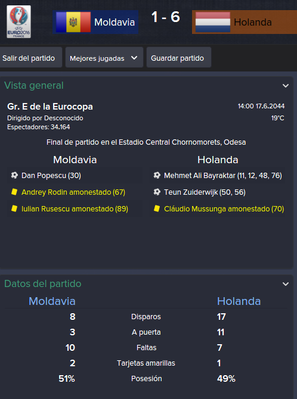Open the Mejores jugadas dropdown
This screenshot has width=297, height=399.
tap(104, 57)
